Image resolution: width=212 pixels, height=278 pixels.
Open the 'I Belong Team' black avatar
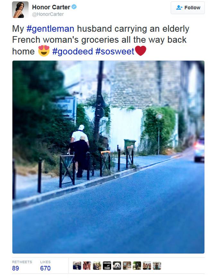pyautogui.click(x=107, y=265)
